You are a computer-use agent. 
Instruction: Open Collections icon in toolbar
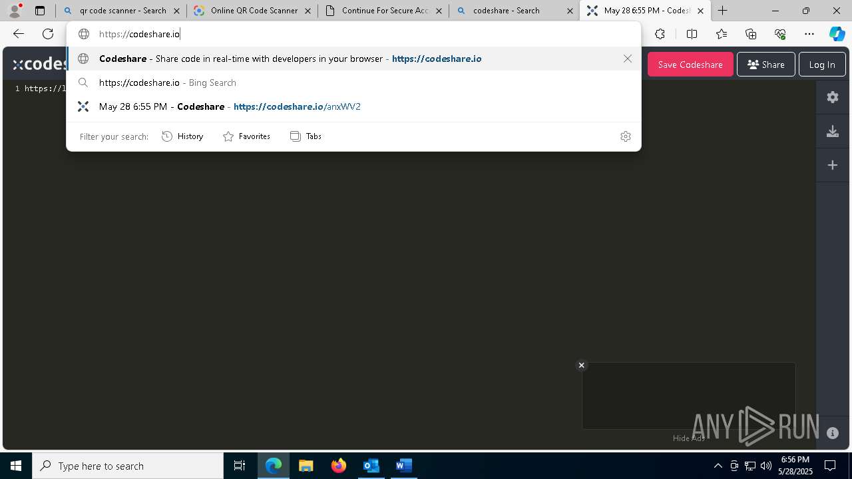point(751,34)
